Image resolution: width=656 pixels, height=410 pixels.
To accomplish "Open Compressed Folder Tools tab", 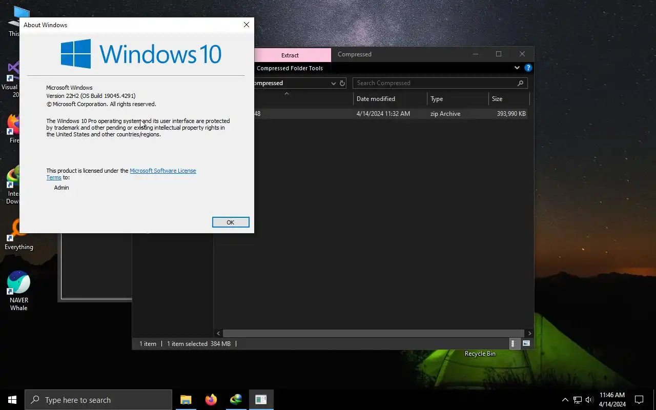I will 290,68.
